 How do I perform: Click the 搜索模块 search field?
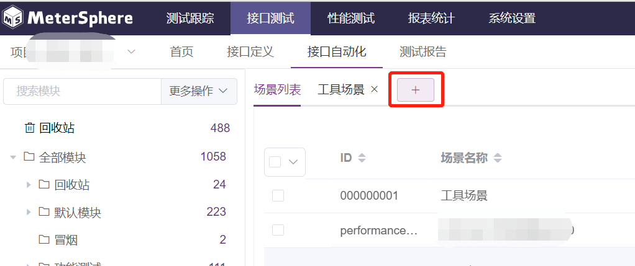point(82,91)
